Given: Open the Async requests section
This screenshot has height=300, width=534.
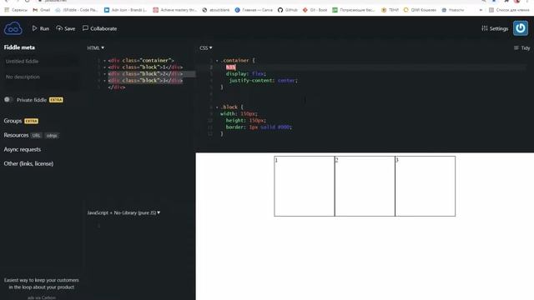Looking at the screenshot, I should (x=23, y=149).
